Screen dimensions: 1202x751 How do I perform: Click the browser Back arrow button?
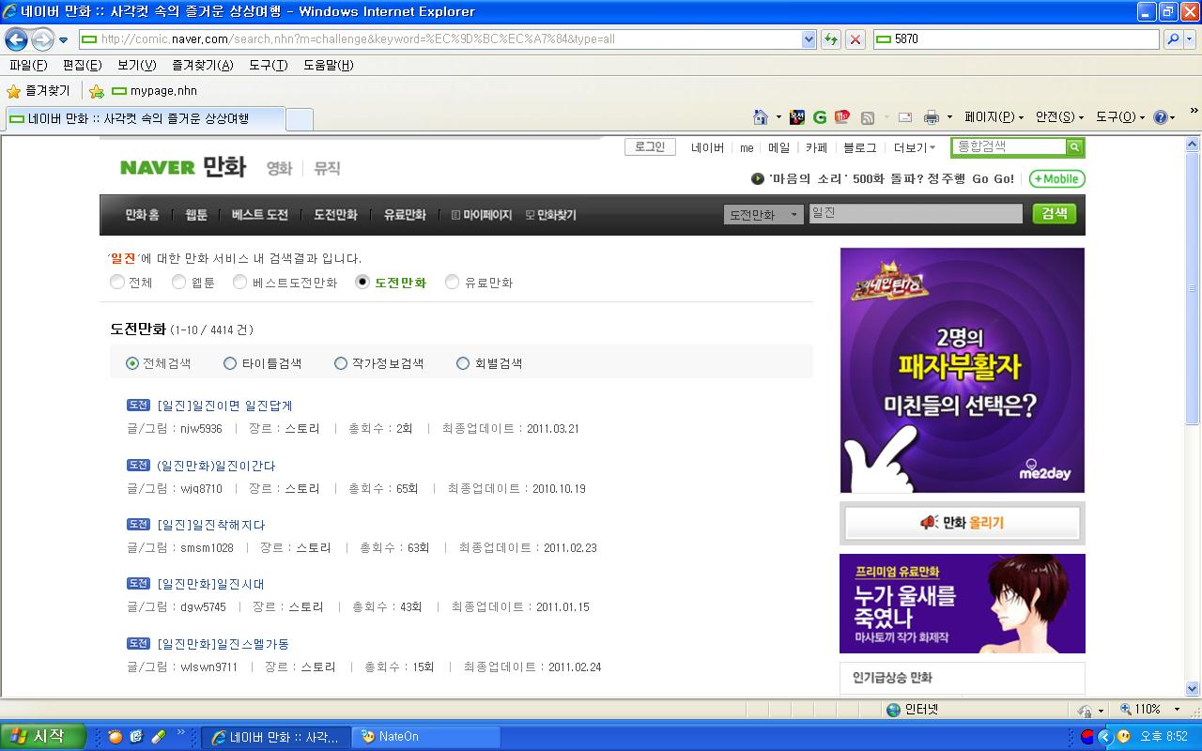click(x=16, y=39)
